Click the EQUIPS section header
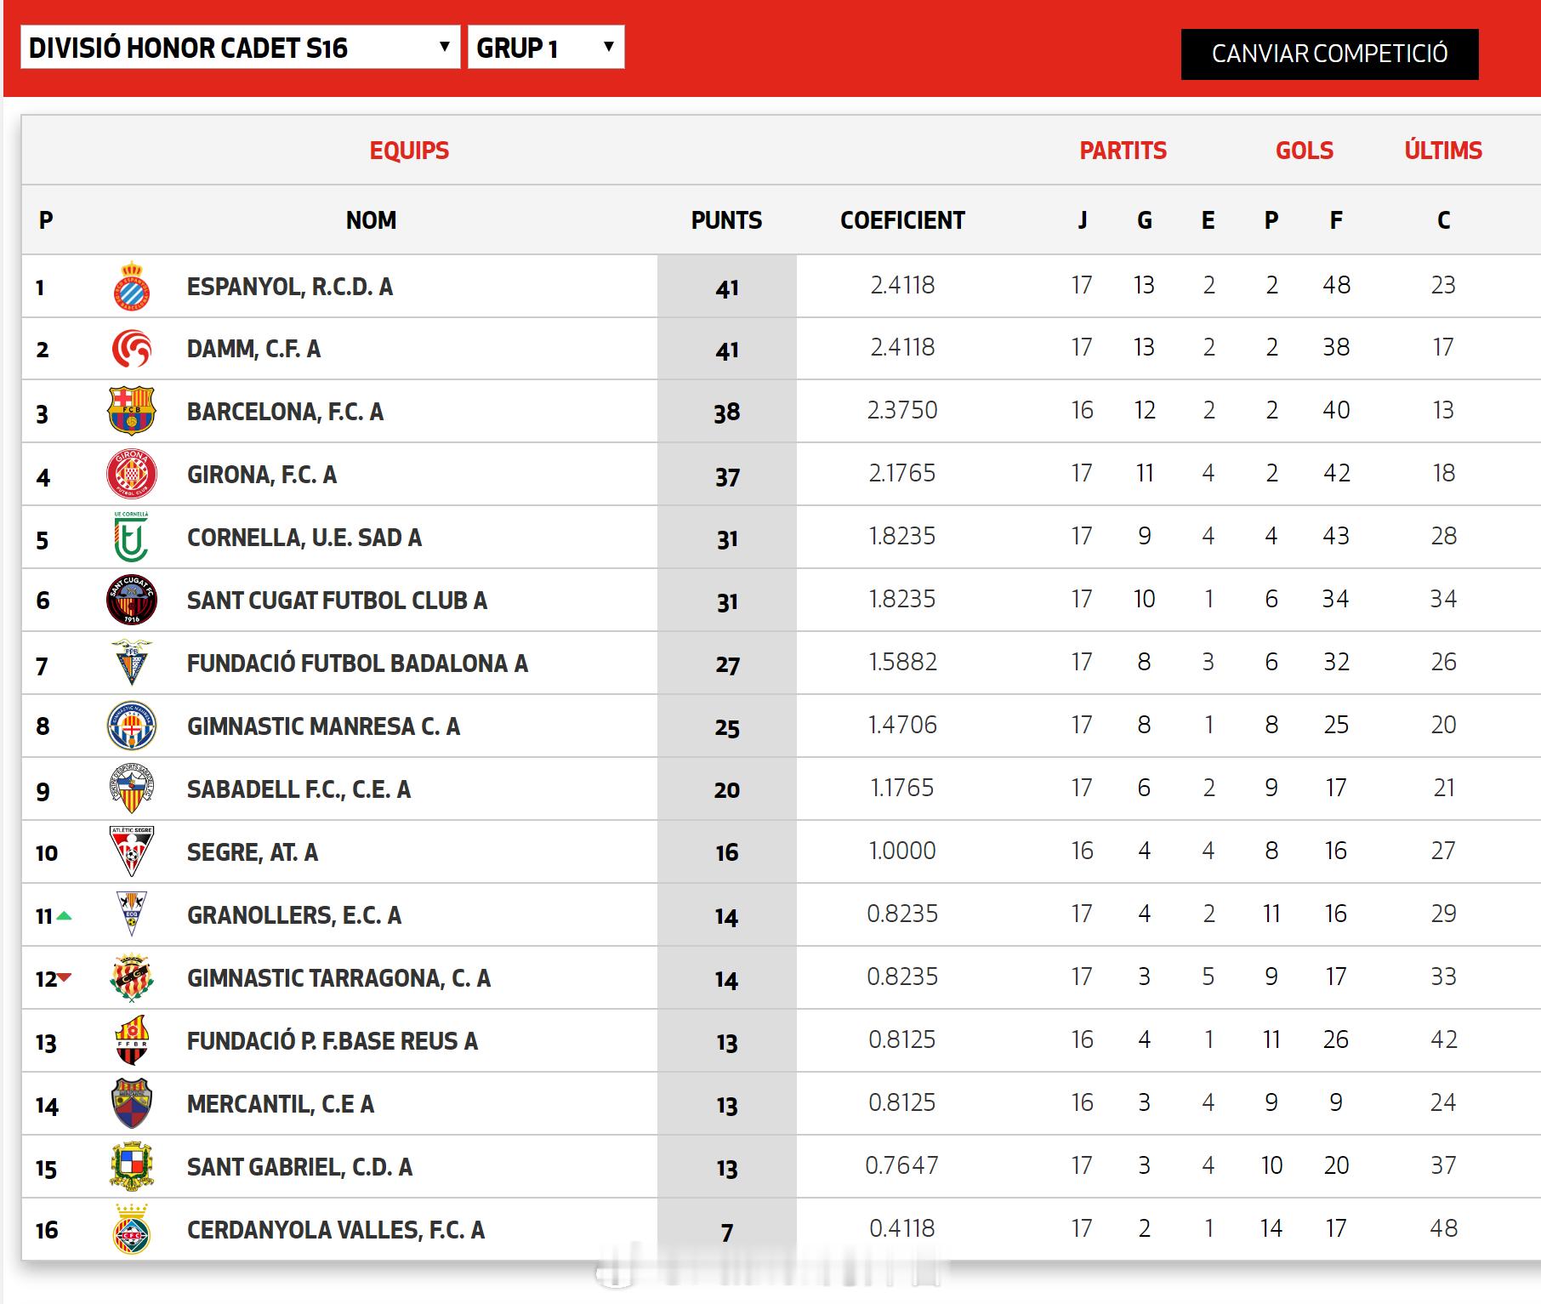The width and height of the screenshot is (1541, 1304). coord(409,151)
